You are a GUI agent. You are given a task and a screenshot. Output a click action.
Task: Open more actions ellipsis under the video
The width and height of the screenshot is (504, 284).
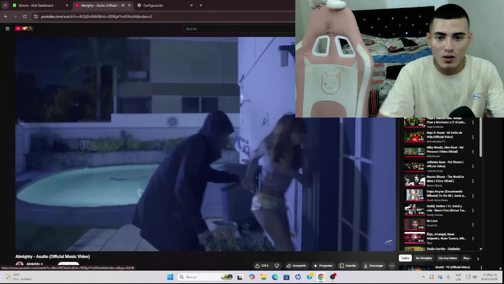pyautogui.click(x=392, y=266)
